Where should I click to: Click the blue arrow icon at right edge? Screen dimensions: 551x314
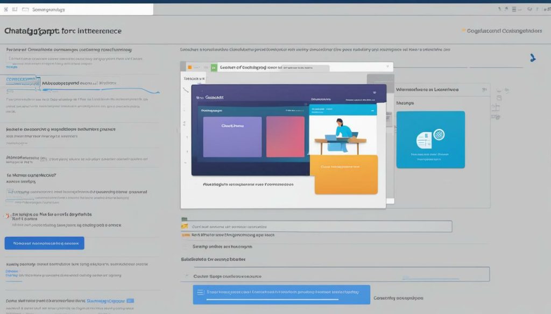pyautogui.click(x=532, y=58)
